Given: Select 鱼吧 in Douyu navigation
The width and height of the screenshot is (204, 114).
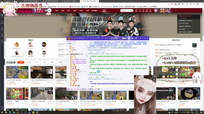Looking at the screenshot, I should pyautogui.click(x=88, y=10).
